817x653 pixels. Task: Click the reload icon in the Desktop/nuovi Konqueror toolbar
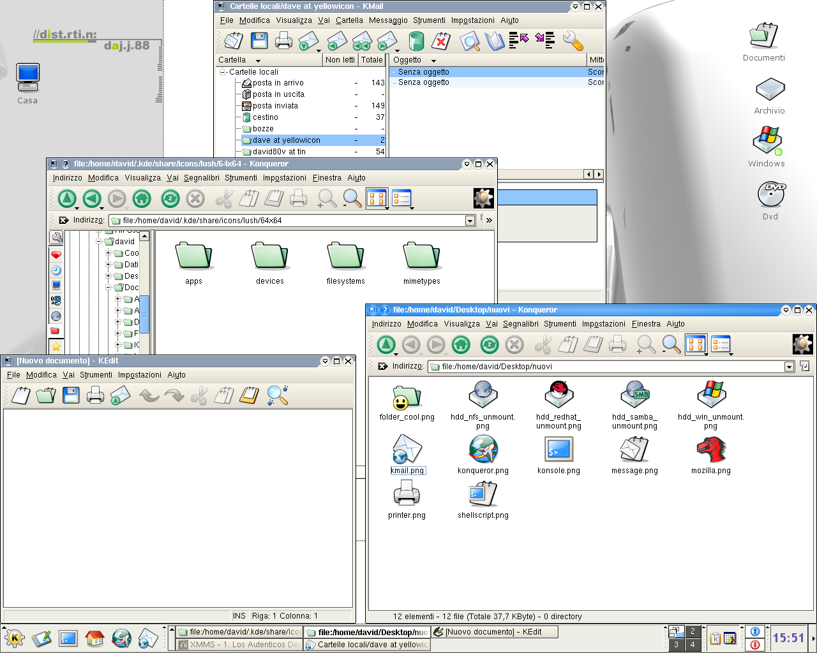click(489, 345)
